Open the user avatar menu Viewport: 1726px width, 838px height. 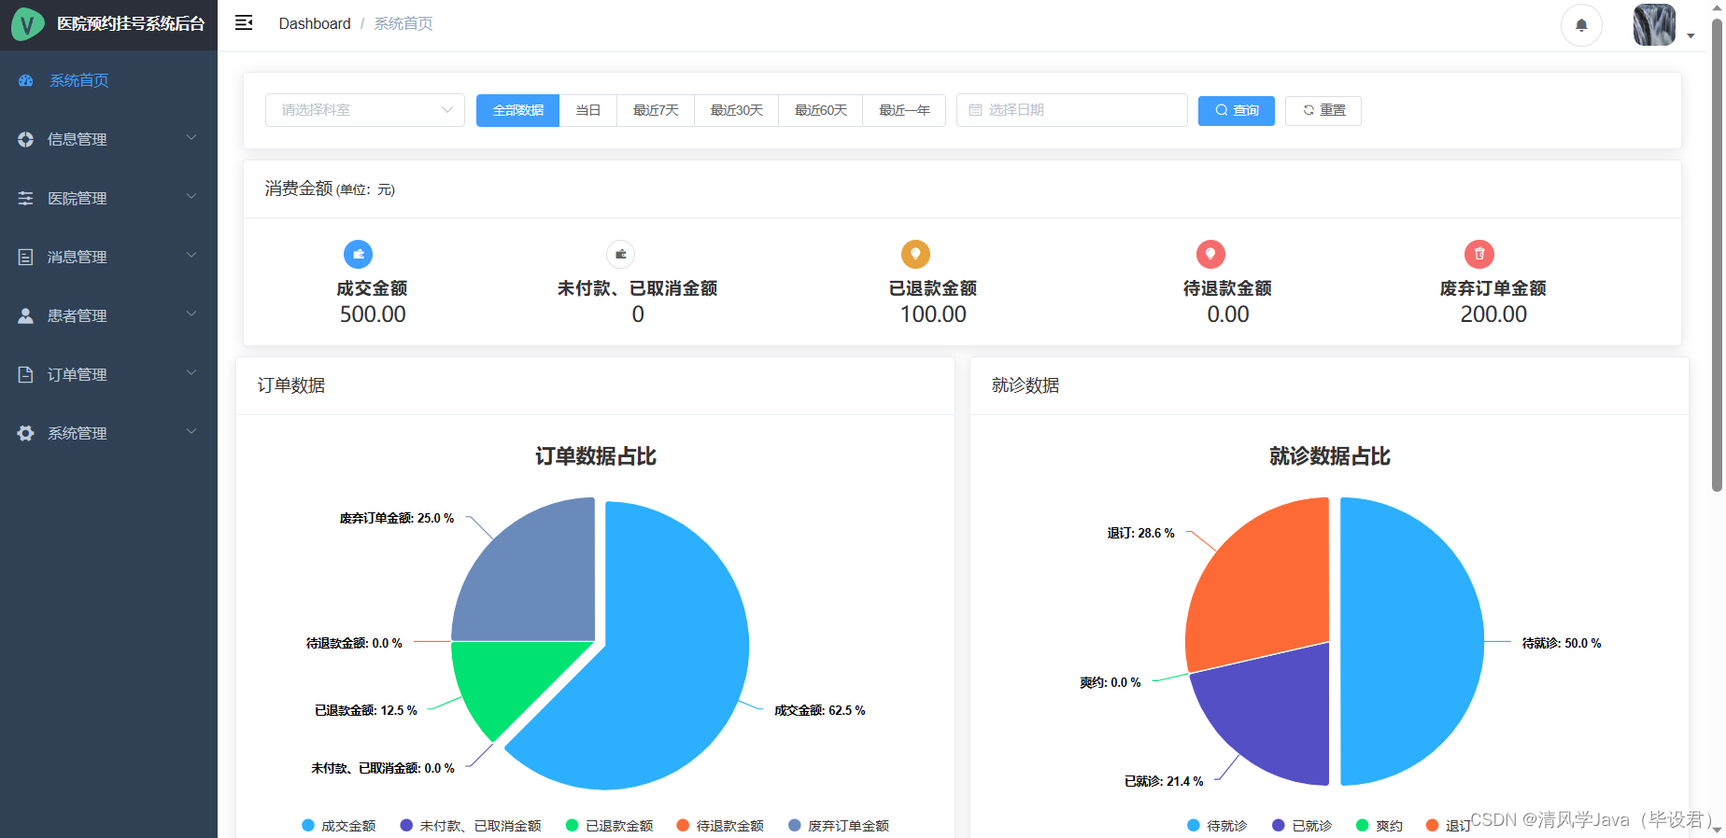coord(1654,25)
